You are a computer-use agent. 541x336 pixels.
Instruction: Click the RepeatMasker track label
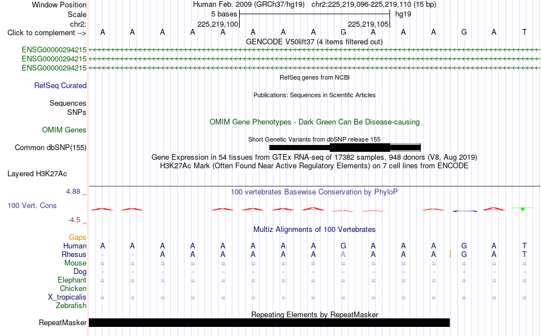[63, 322]
